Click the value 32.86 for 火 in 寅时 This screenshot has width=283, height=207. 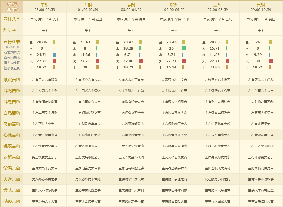(128, 61)
